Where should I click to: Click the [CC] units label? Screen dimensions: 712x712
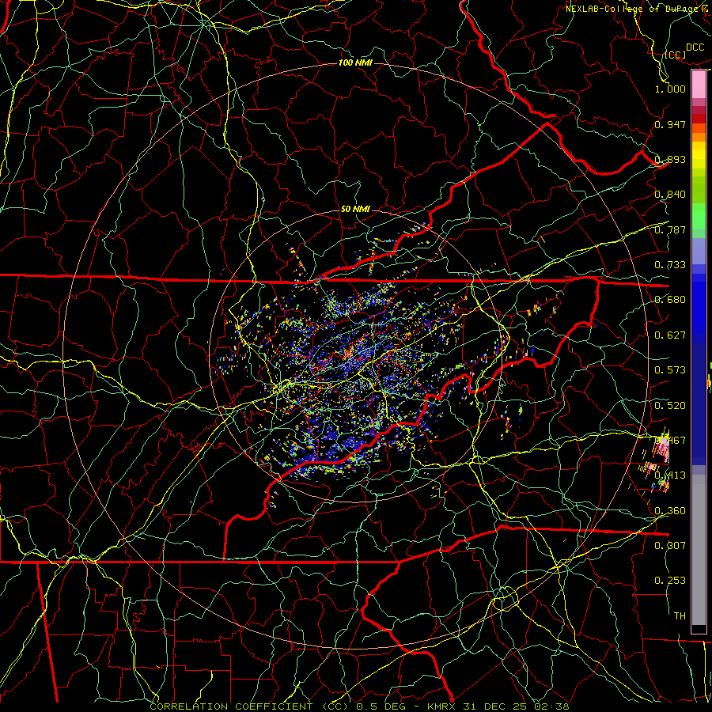(675, 55)
